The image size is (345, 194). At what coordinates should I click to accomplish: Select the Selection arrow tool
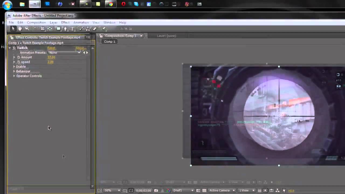point(13,29)
